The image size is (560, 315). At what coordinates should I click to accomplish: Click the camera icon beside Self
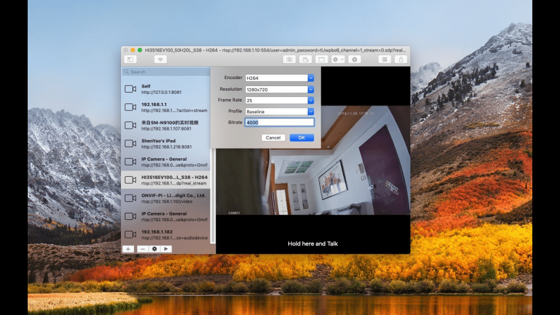coord(131,89)
